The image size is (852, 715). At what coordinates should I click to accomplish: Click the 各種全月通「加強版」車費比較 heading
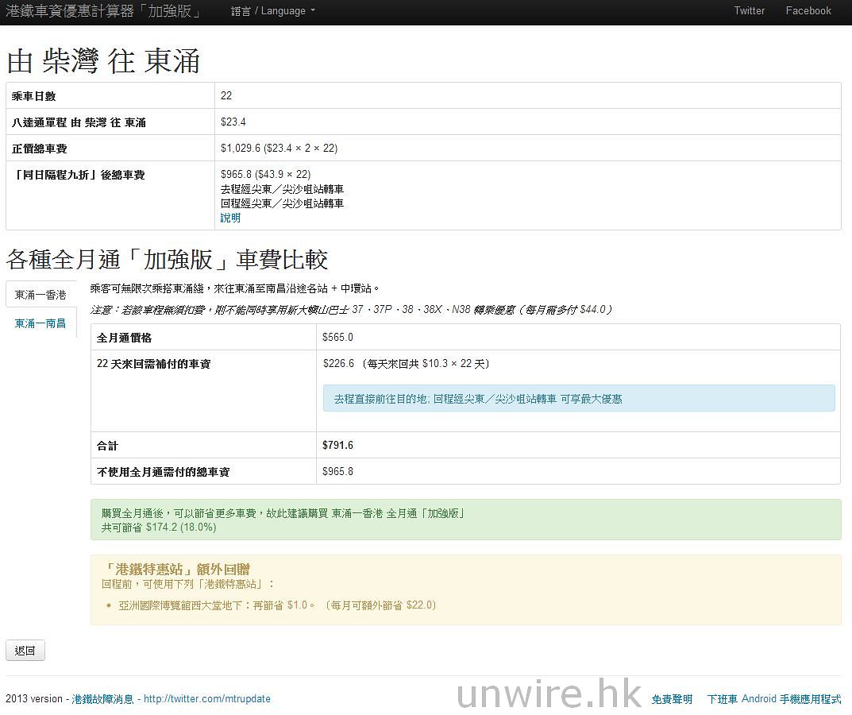click(x=167, y=260)
